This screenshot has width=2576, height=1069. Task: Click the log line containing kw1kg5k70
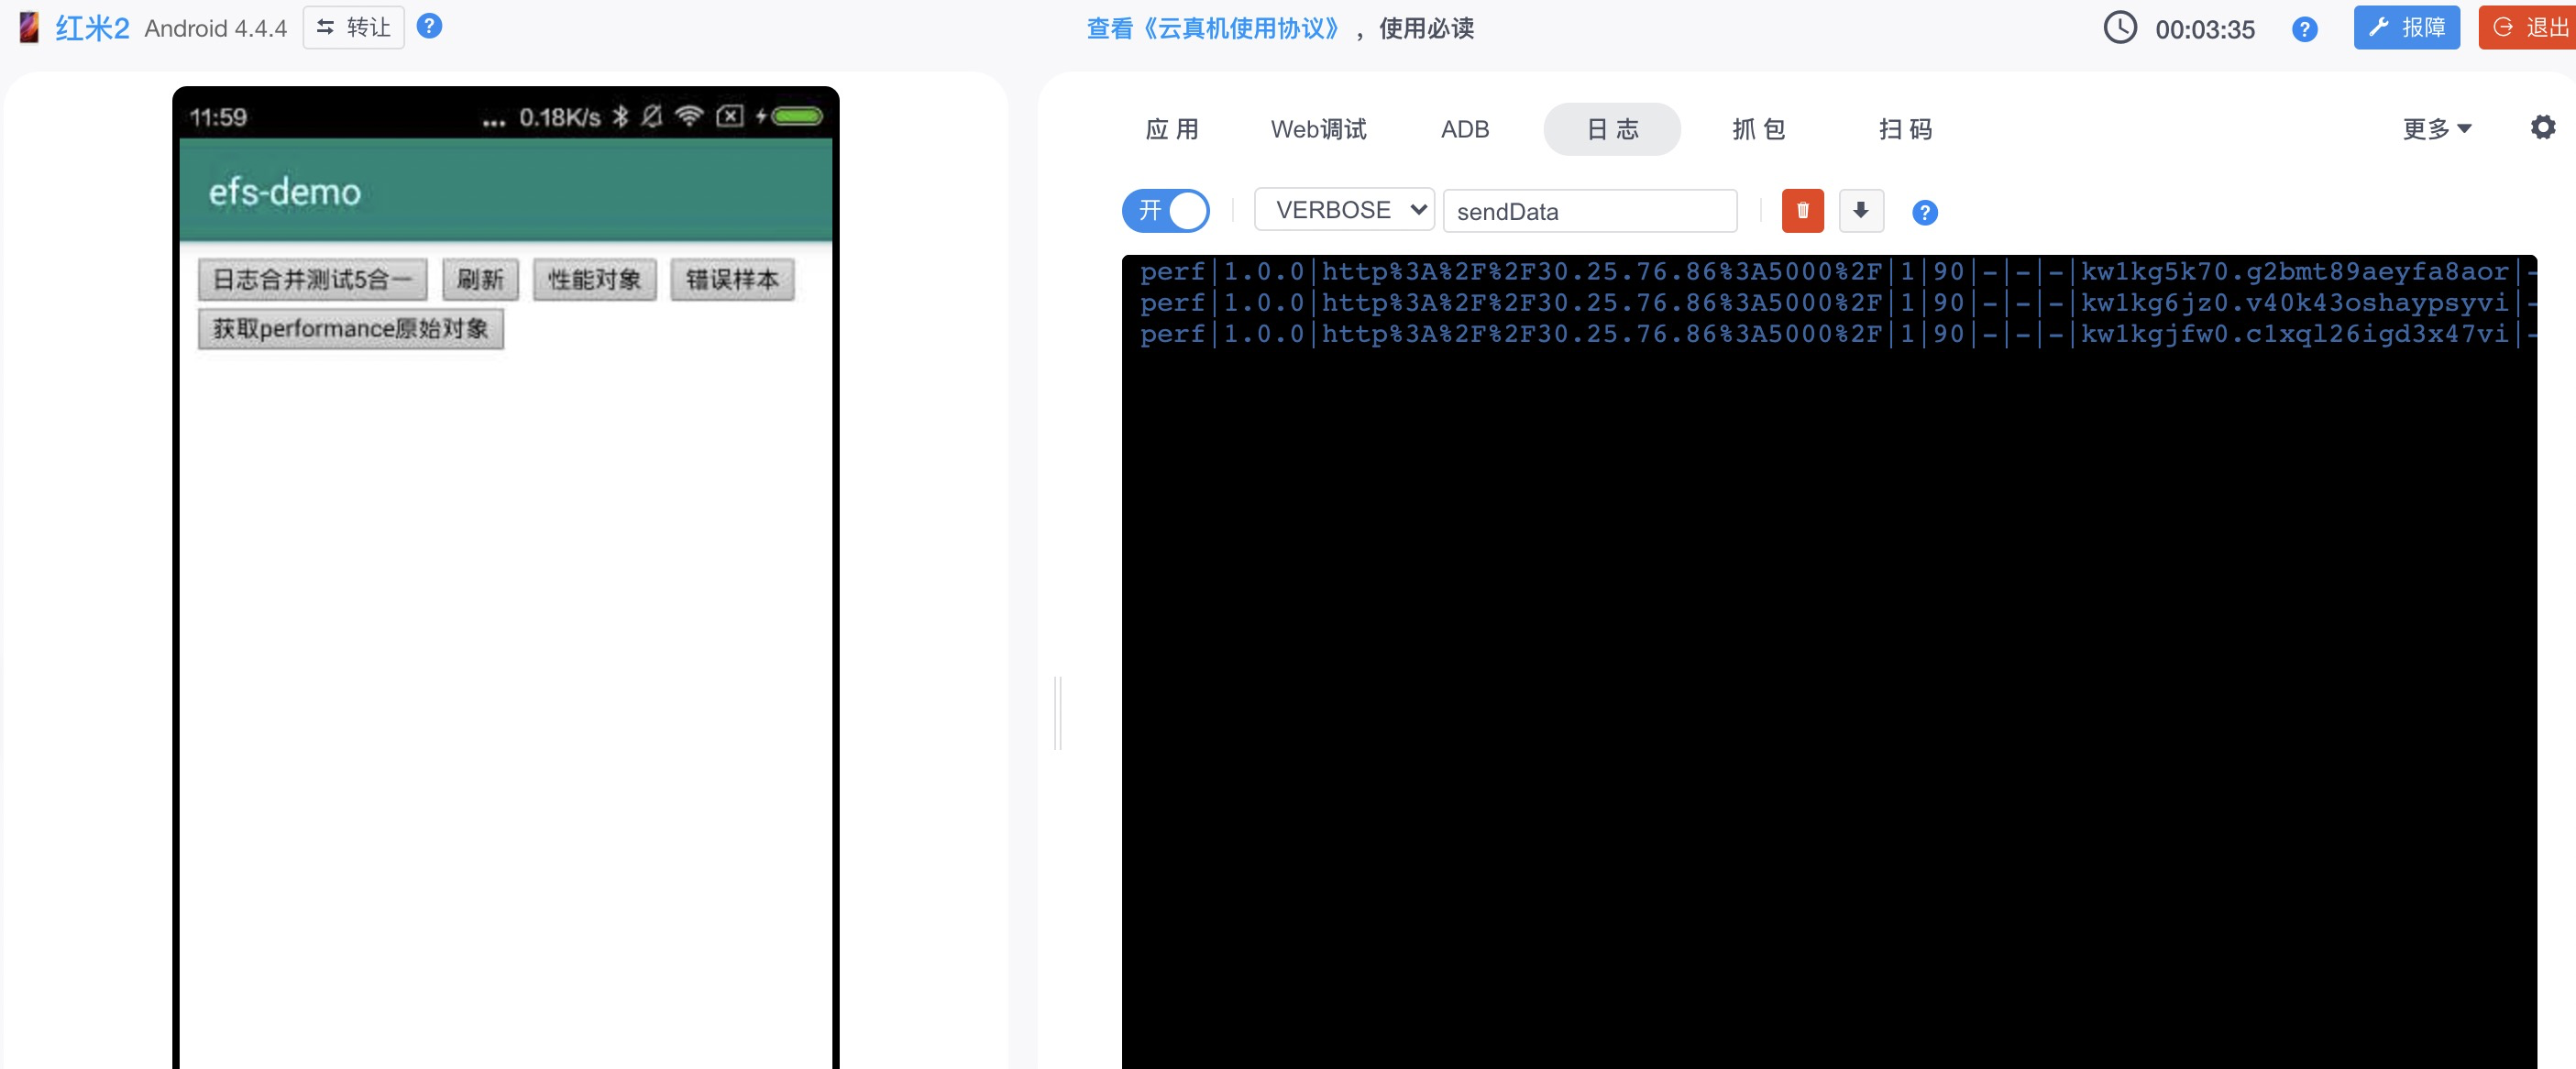pos(1838,271)
